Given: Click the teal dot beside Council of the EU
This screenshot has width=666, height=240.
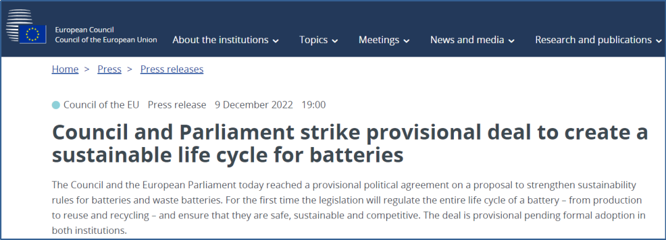Looking at the screenshot, I should pos(55,105).
